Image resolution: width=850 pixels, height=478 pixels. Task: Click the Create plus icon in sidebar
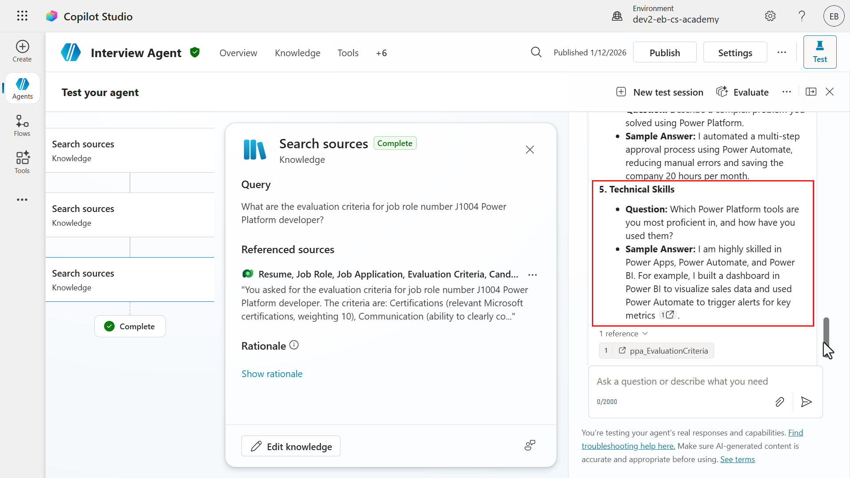(x=22, y=46)
